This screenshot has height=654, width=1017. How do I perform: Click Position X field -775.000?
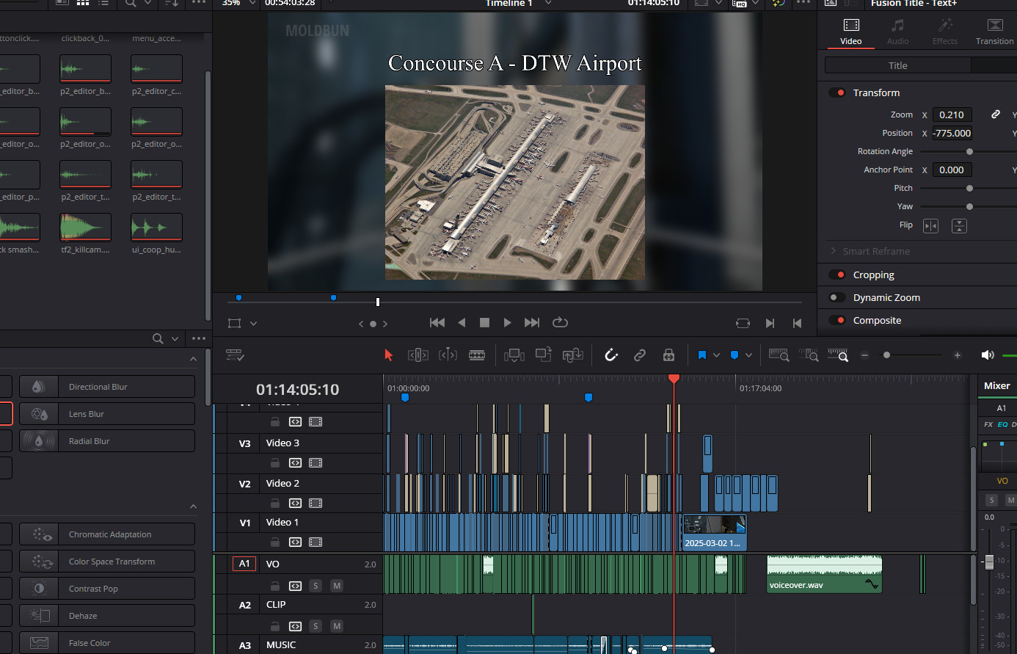tap(952, 133)
